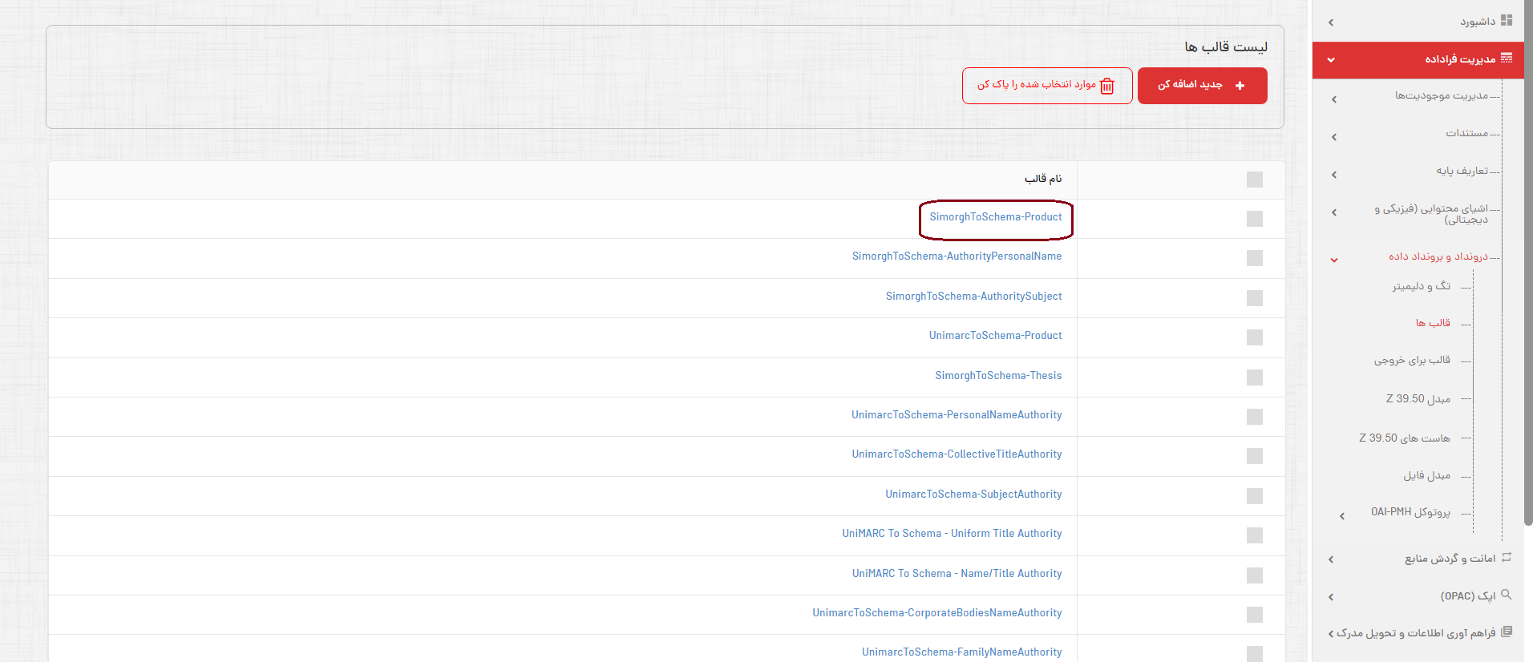
Task: Click the plus icon on add new button
Action: (x=1240, y=86)
